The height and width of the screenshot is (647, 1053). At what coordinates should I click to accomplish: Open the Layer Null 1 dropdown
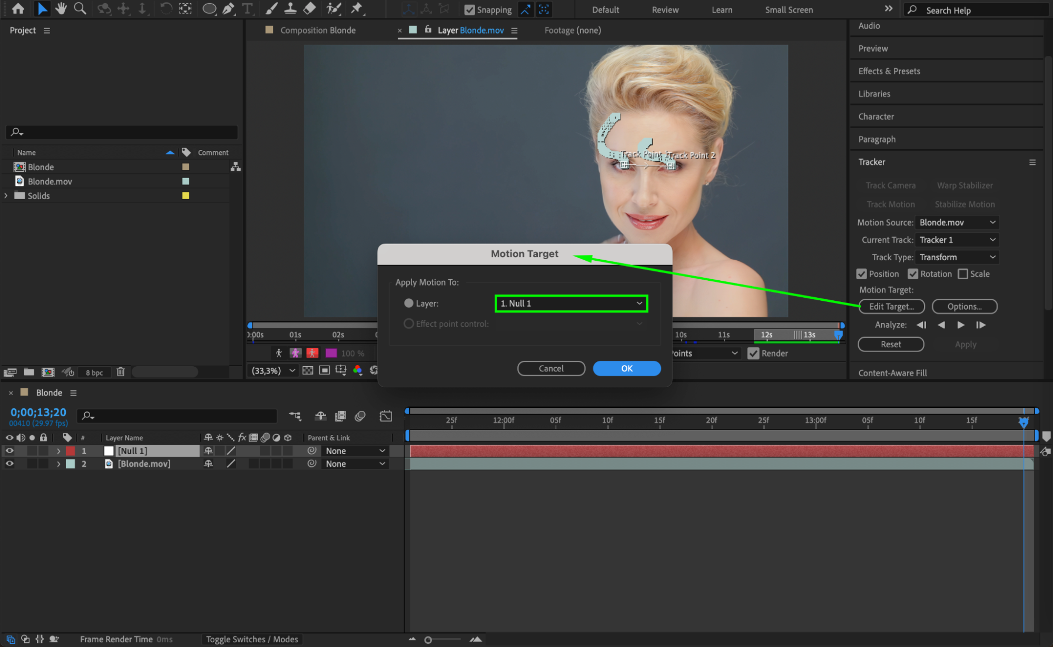[x=571, y=303]
